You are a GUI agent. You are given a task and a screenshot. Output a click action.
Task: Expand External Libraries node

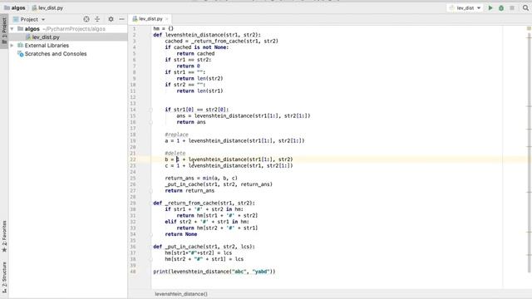coord(12,45)
